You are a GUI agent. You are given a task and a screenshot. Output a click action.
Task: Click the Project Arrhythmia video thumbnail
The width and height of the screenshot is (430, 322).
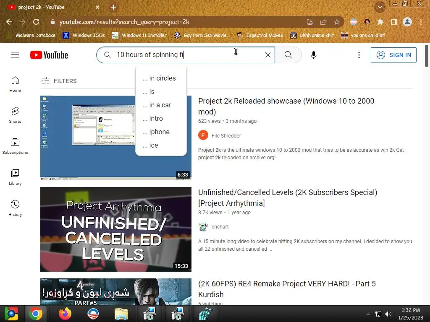116,229
